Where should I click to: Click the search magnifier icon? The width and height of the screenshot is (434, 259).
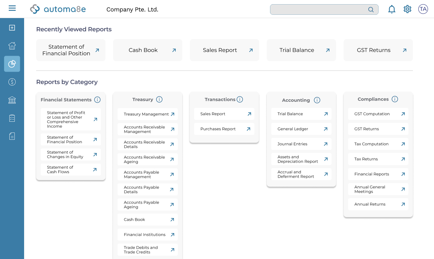[x=371, y=10]
